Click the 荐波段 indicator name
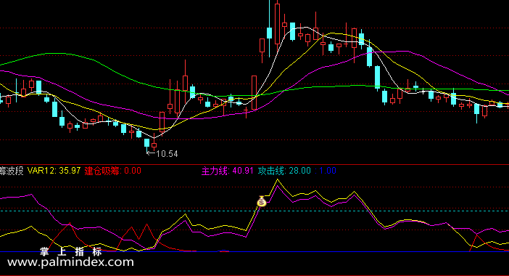This screenshot has height=276, width=509. click(x=12, y=171)
